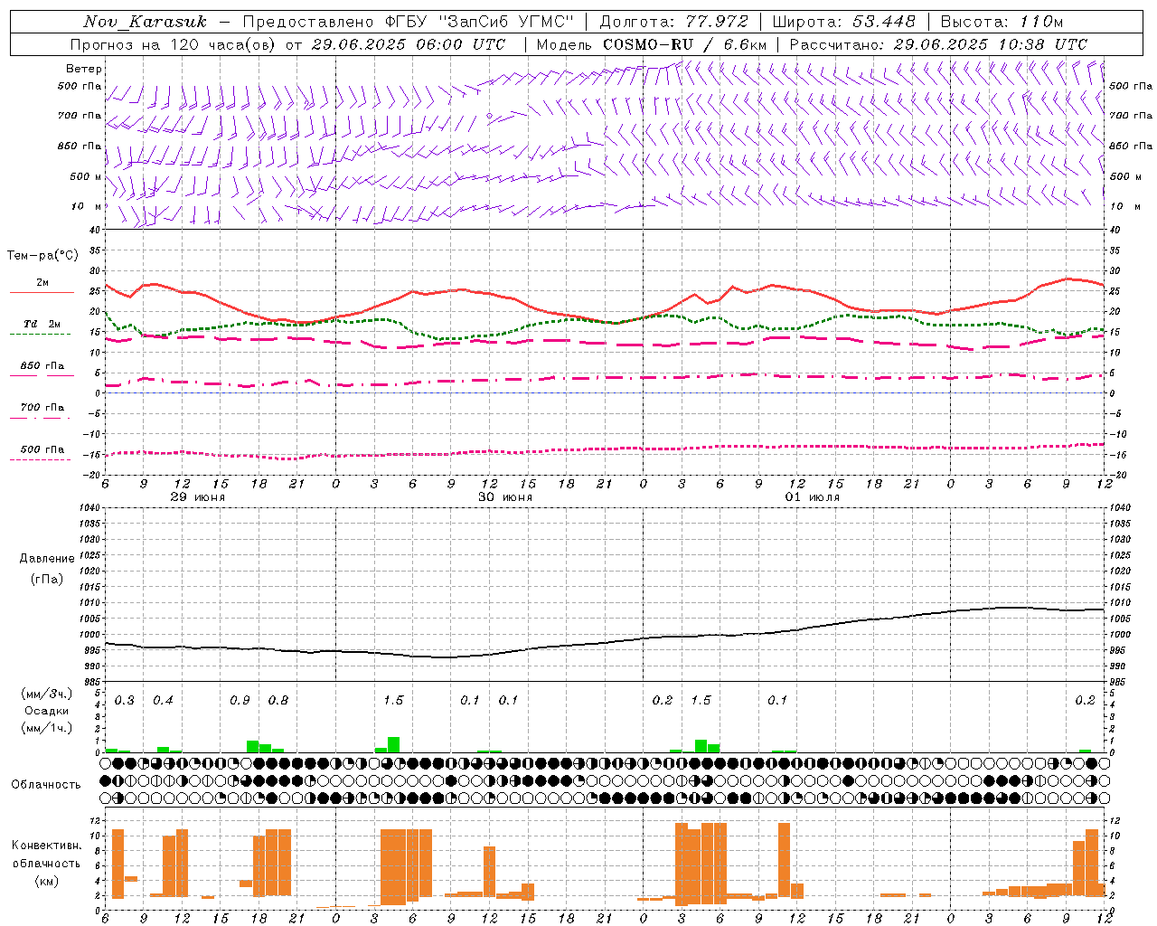Click the Давление panel label
1157x926 pixels.
pyautogui.click(x=47, y=559)
